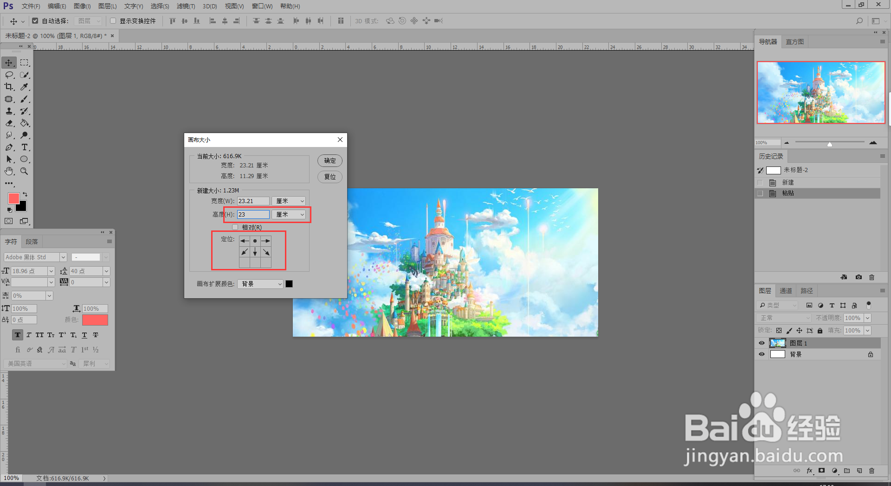Click the Character panel text color swatch
This screenshot has height=486, width=891.
pos(95,320)
